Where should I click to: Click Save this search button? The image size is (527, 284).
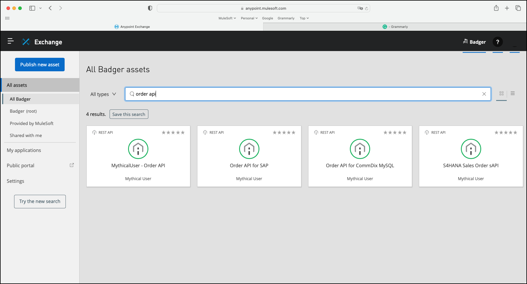[129, 114]
